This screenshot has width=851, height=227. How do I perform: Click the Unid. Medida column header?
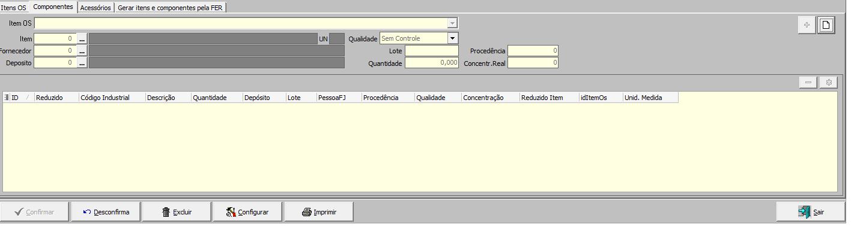[x=650, y=98]
